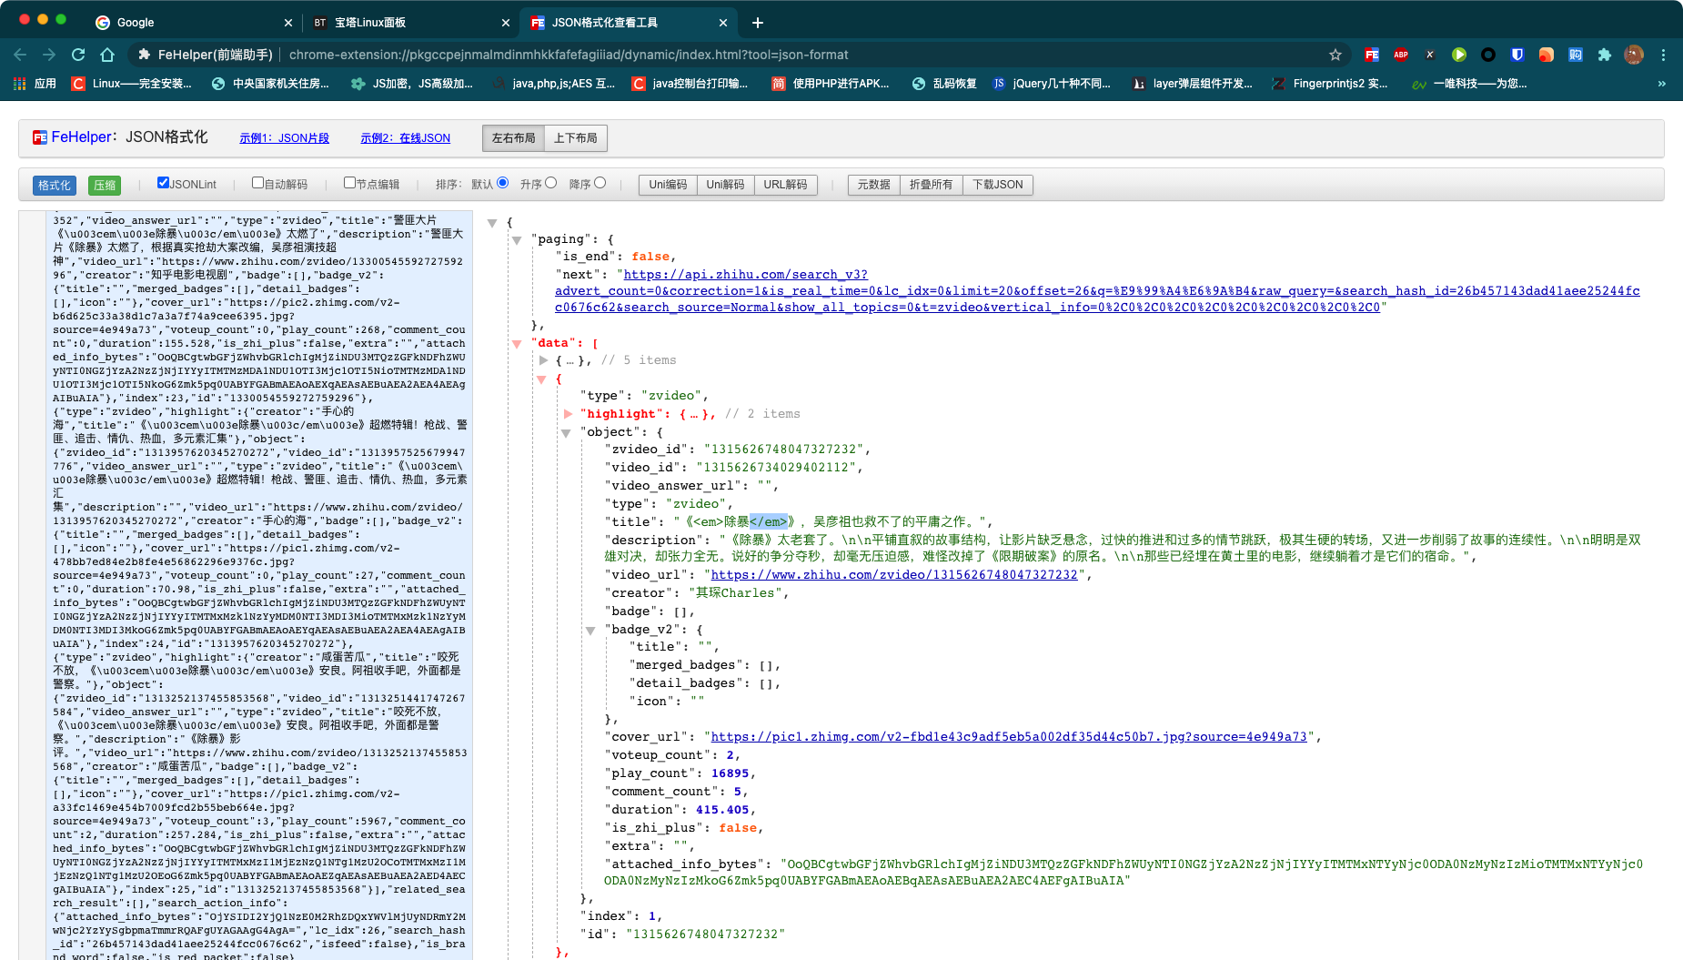The width and height of the screenshot is (1683, 960).
Task: Open the cover_url zhimg image link
Action: [1009, 737]
